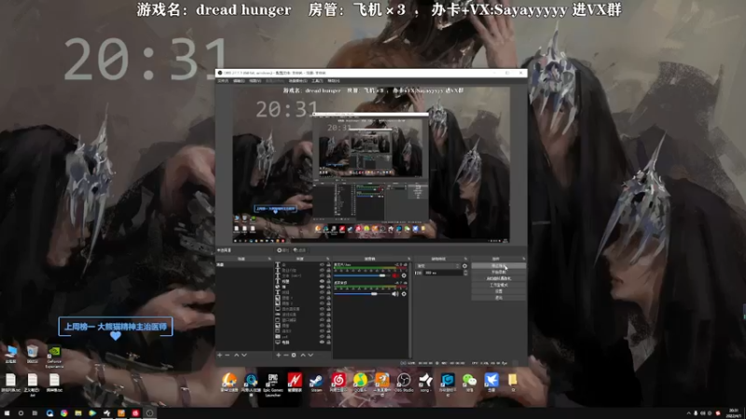Open Cortana search circle on taskbar

(x=21, y=413)
